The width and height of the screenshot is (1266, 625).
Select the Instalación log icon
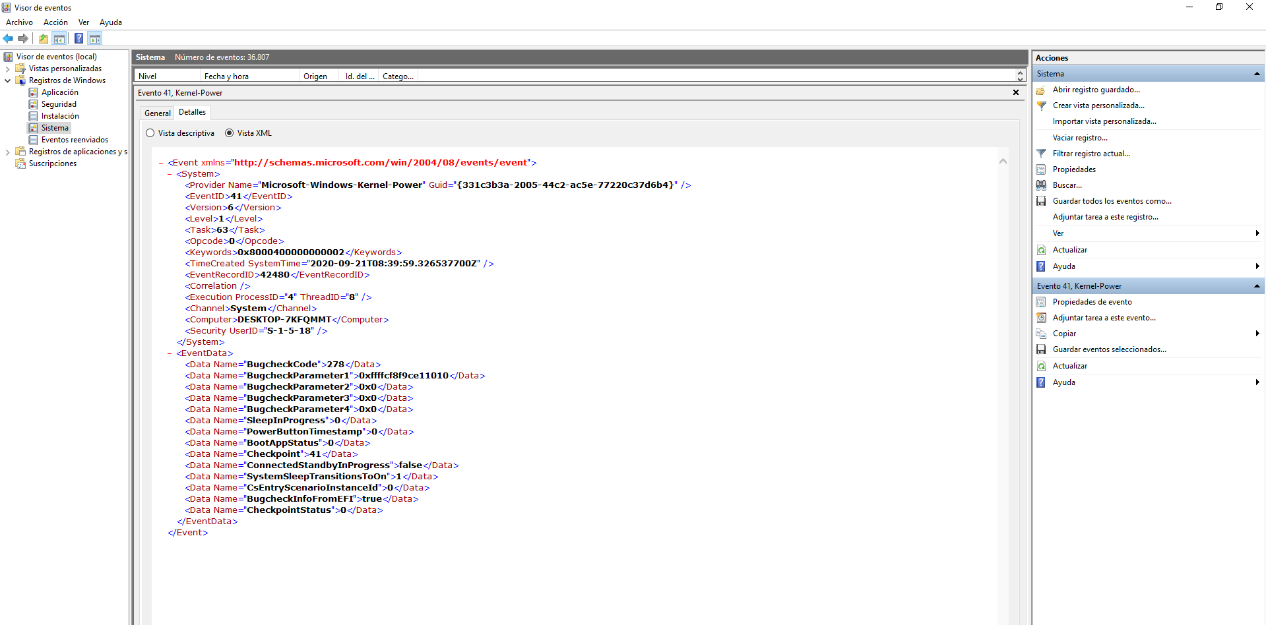(33, 116)
